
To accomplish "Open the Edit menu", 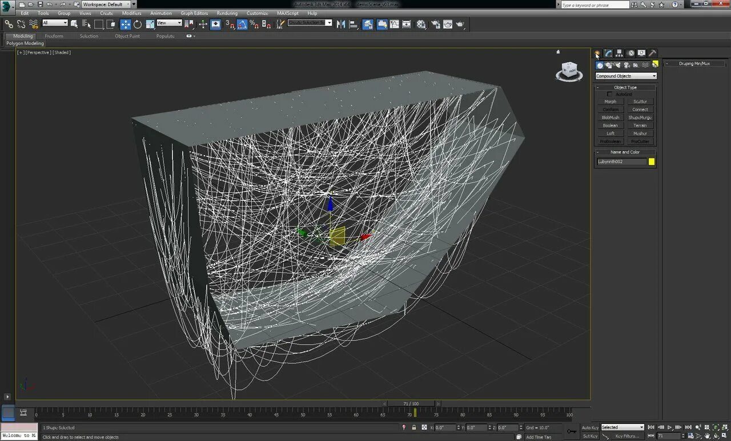I will (25, 13).
